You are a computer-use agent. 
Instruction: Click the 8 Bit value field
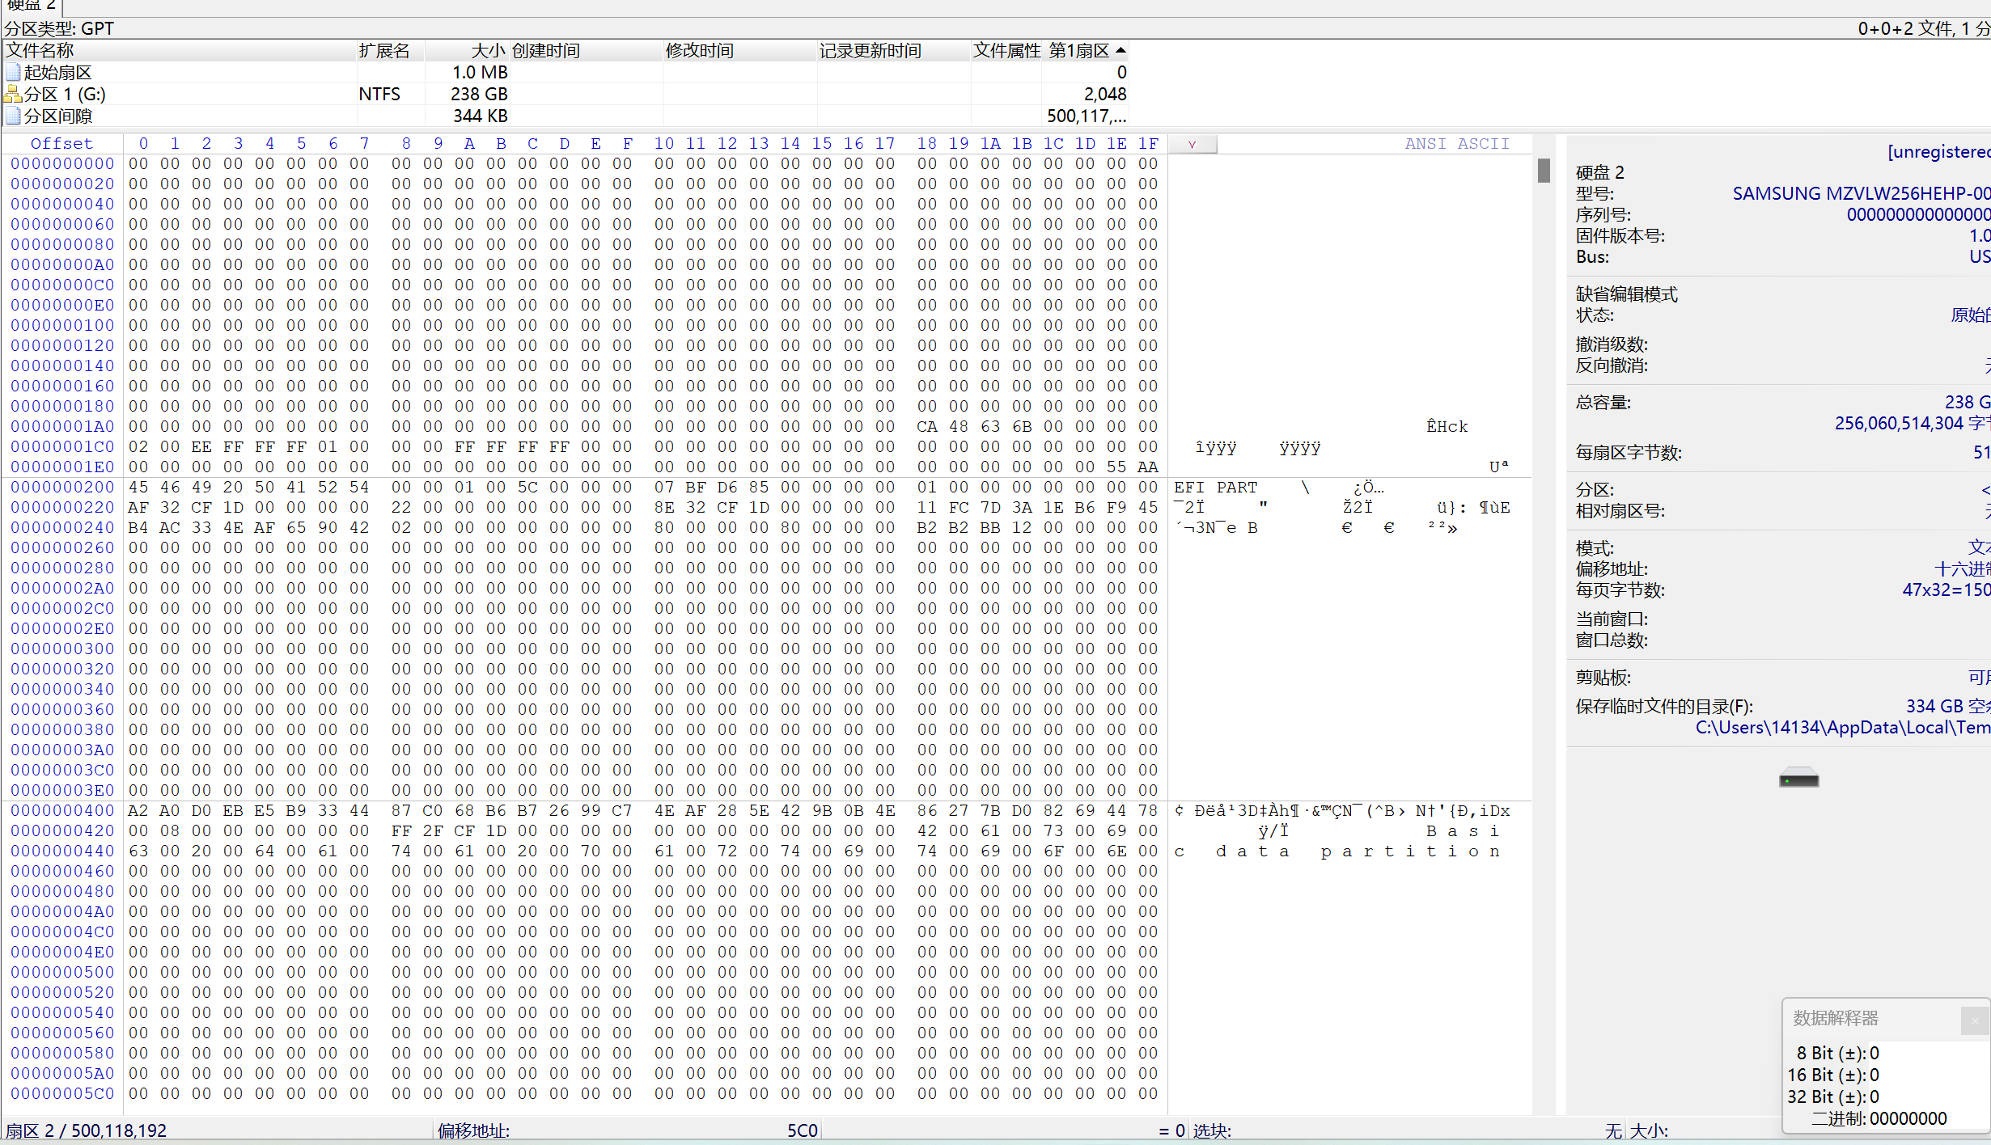point(1874,1053)
